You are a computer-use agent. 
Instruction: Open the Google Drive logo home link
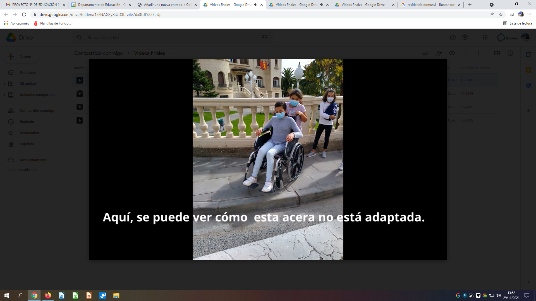[20, 37]
